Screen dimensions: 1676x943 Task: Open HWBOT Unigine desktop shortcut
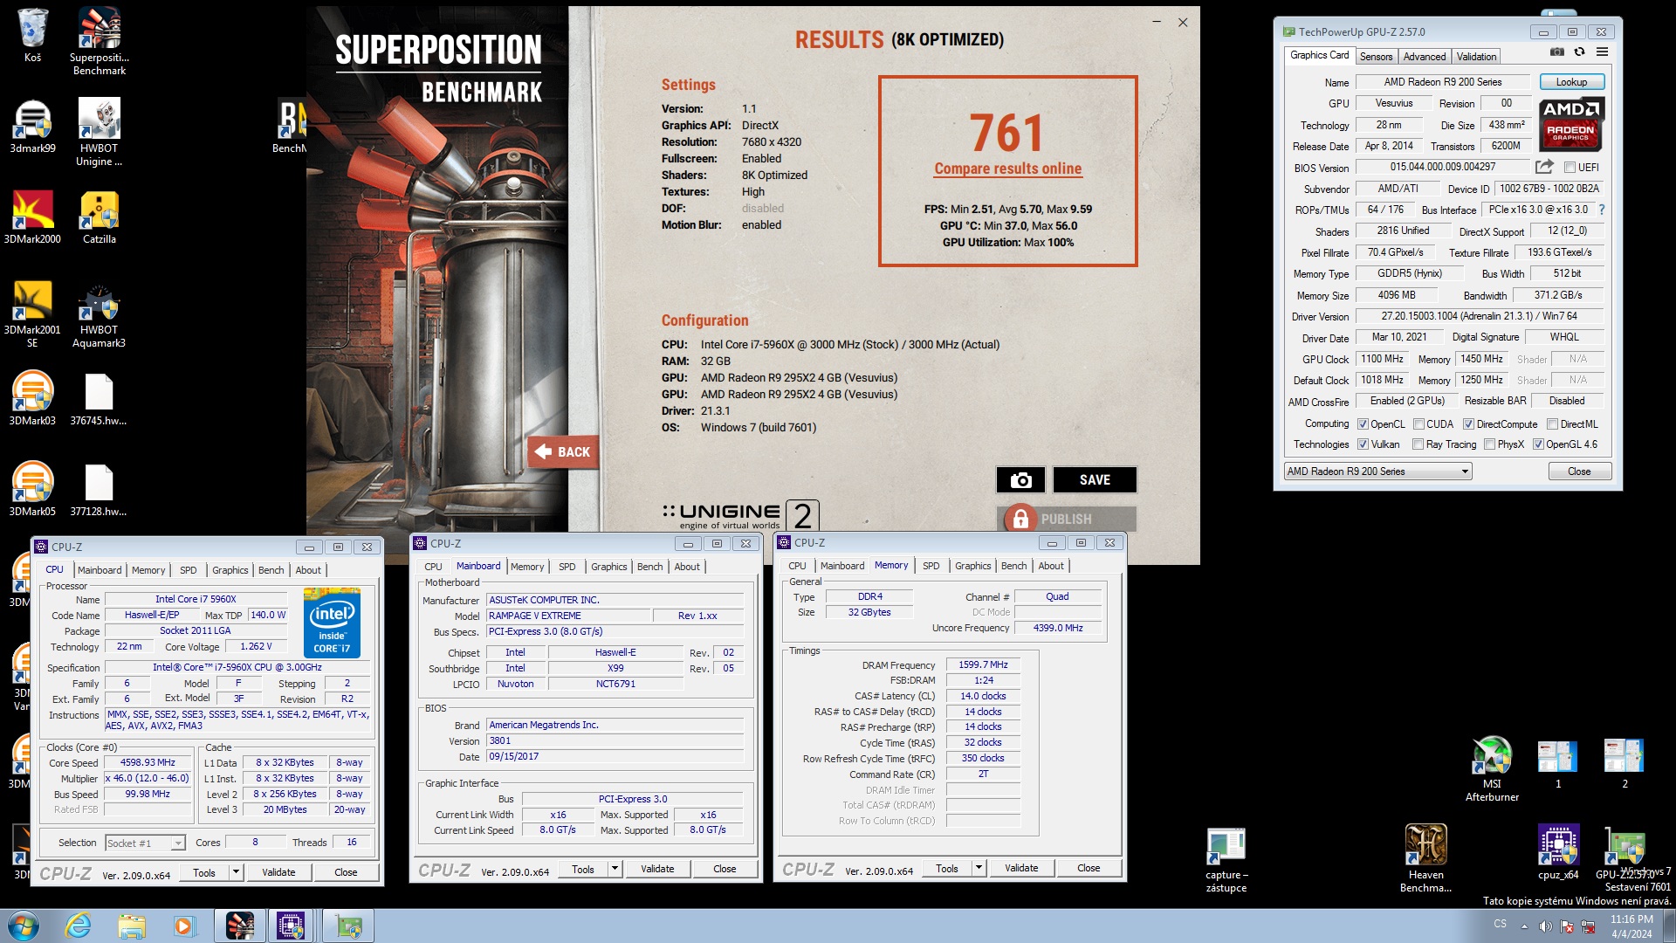[99, 131]
